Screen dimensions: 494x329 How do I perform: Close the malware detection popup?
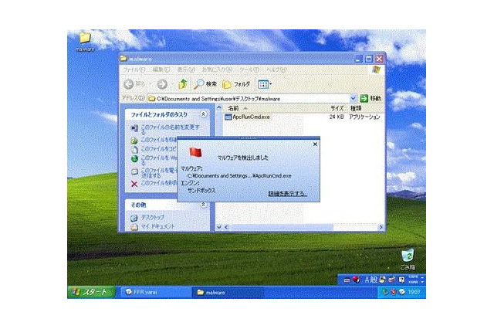tap(315, 144)
